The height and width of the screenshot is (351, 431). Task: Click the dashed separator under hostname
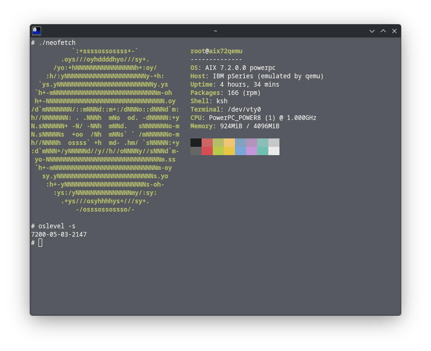(216, 59)
